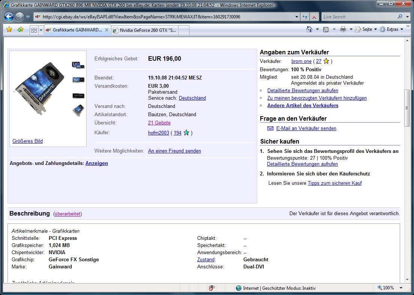Click the search magnifier icon

tap(400, 16)
